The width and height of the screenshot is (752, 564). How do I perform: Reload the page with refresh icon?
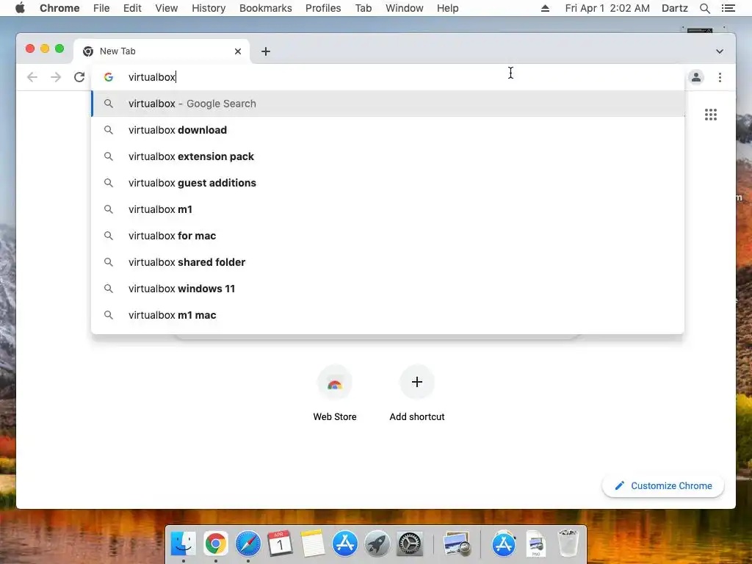[x=79, y=77]
